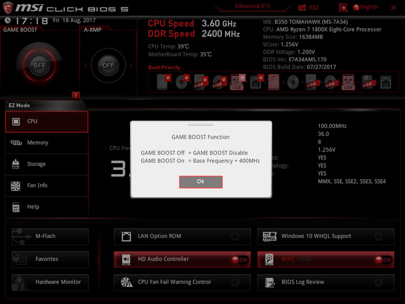Click Ok in the GAME BOOST Function dialog
Image resolution: width=405 pixels, height=304 pixels.
click(x=201, y=182)
